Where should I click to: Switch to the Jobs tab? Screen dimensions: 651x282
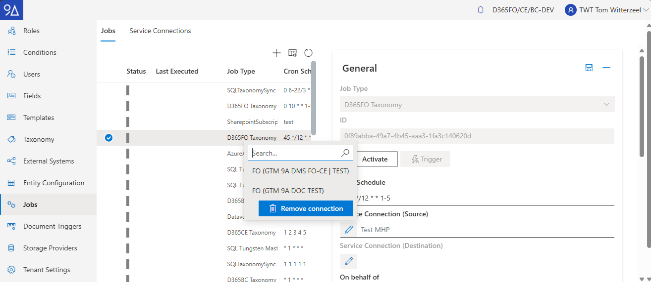(108, 31)
